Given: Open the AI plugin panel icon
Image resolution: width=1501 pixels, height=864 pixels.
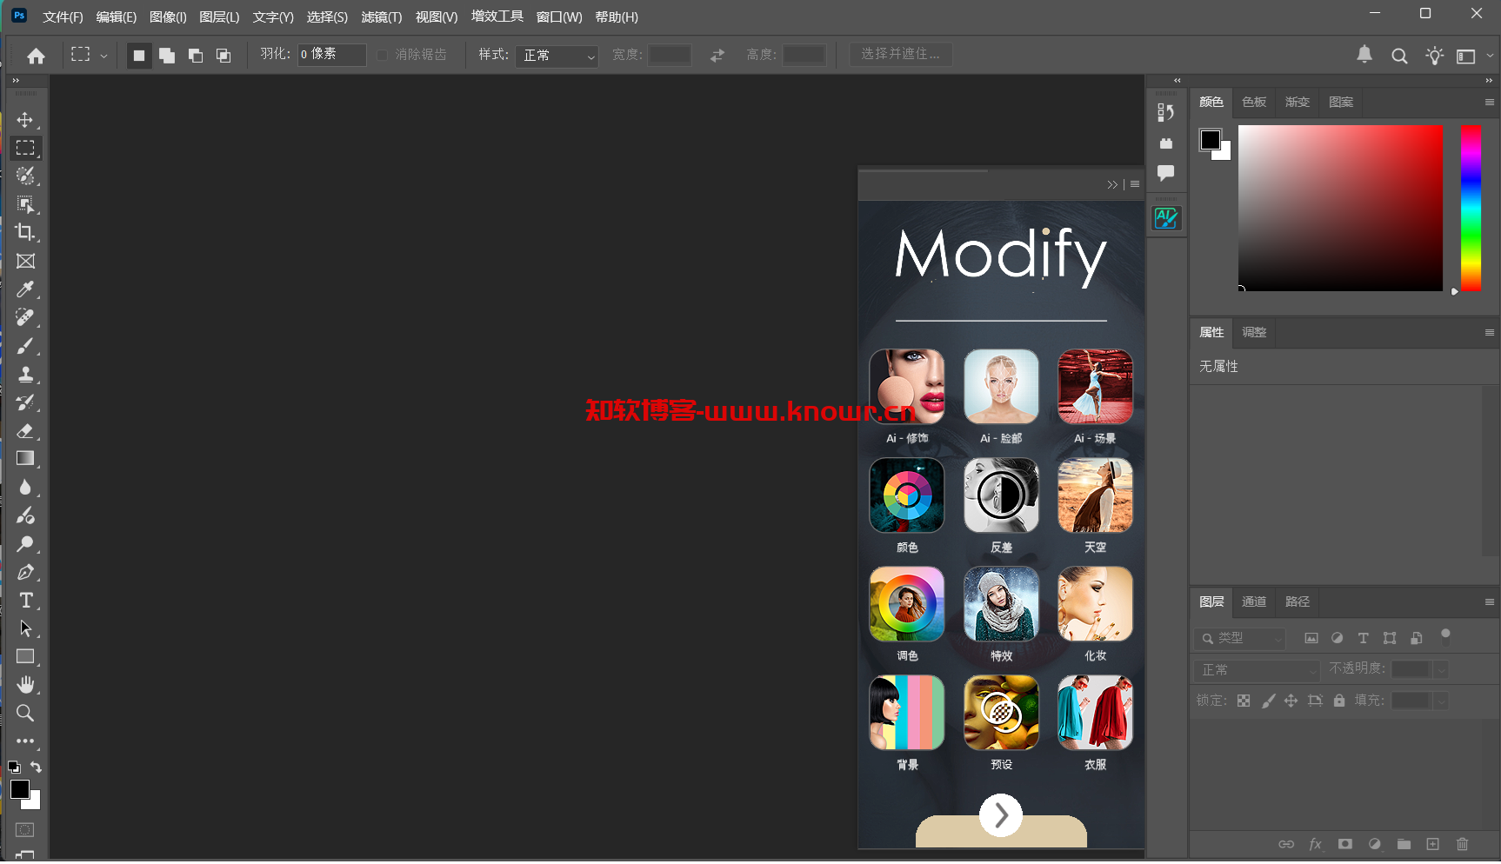Looking at the screenshot, I should pos(1166,218).
